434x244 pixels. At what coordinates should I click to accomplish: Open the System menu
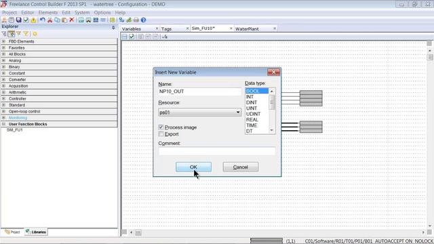coord(82,12)
